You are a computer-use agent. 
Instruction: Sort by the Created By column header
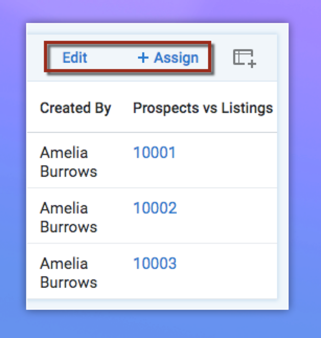click(x=75, y=108)
